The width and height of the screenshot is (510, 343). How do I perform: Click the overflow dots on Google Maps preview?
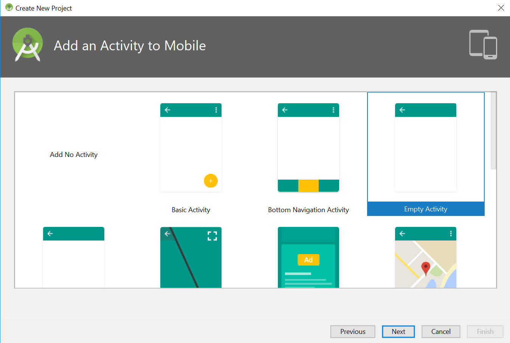tap(451, 234)
